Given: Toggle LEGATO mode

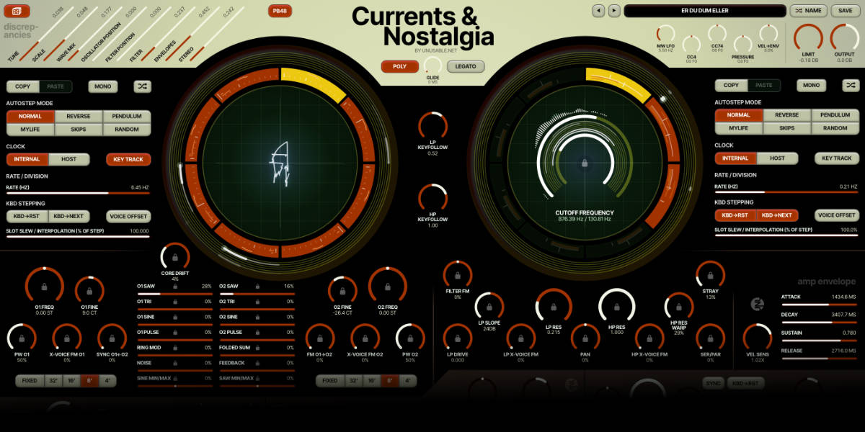Looking at the screenshot, I should [466, 66].
